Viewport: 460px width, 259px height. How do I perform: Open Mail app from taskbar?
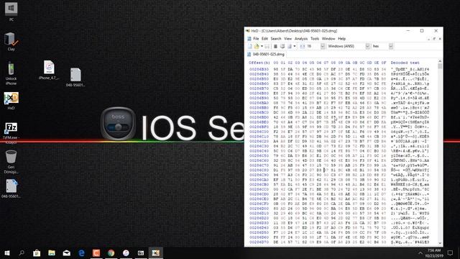coord(67,253)
